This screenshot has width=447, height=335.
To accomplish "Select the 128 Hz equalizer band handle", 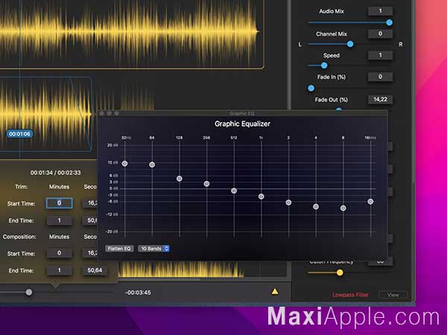I will point(180,179).
